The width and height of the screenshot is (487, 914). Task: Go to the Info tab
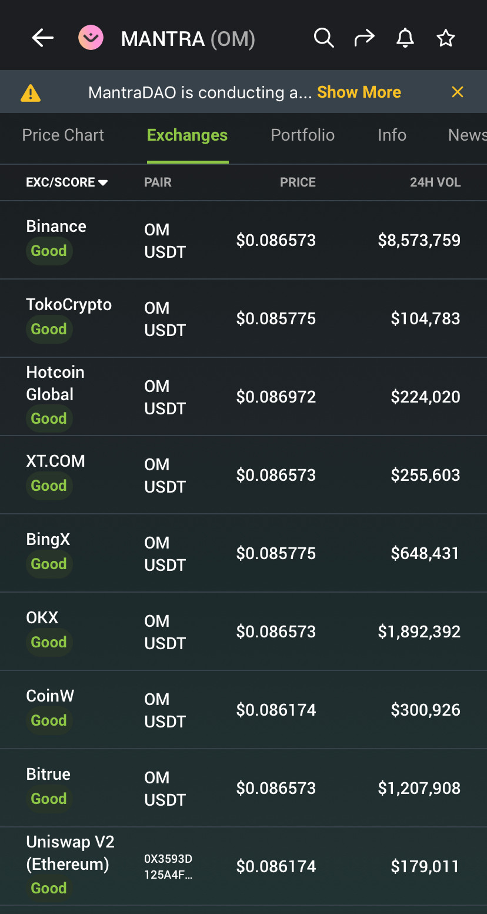[x=392, y=135]
